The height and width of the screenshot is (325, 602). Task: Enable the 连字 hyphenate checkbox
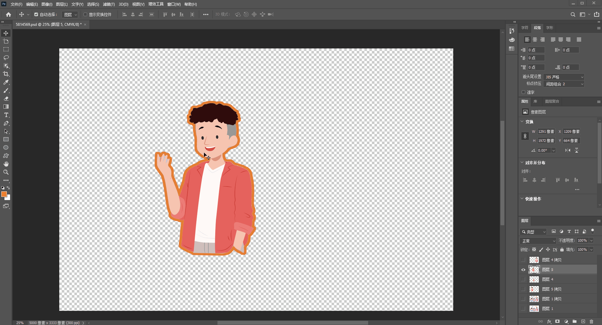[x=524, y=92]
